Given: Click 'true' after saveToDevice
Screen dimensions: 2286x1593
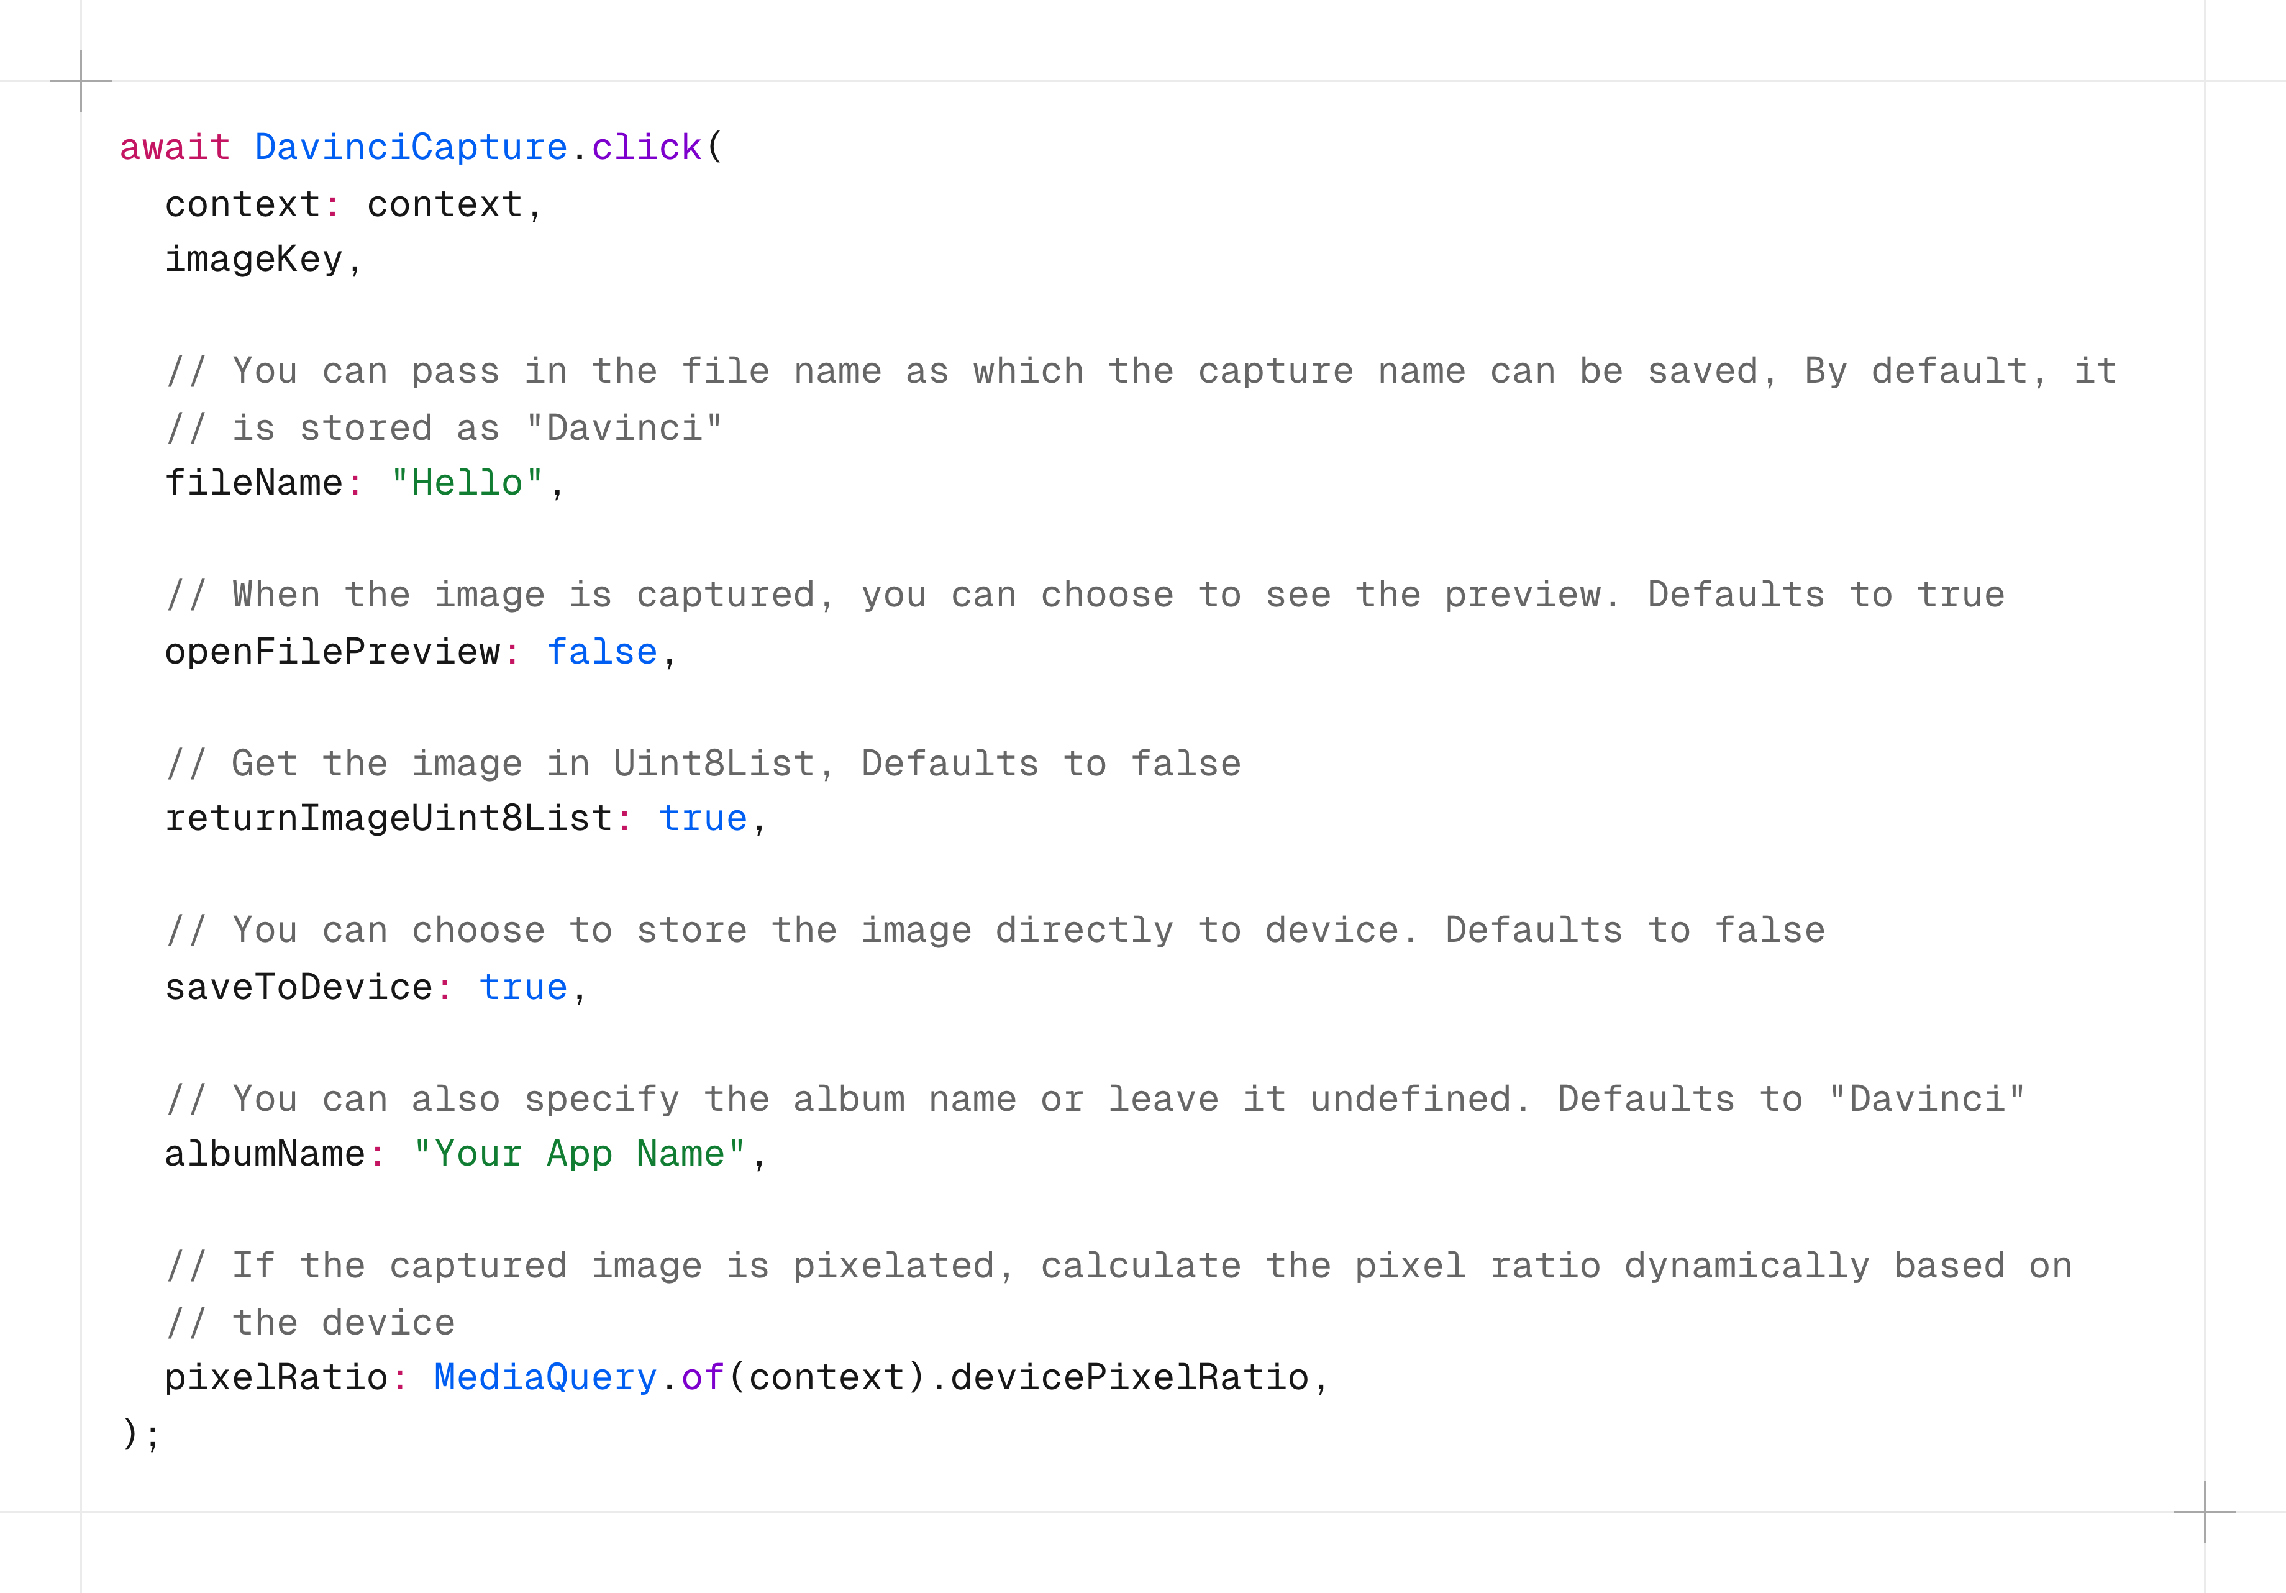Looking at the screenshot, I should (x=522, y=988).
